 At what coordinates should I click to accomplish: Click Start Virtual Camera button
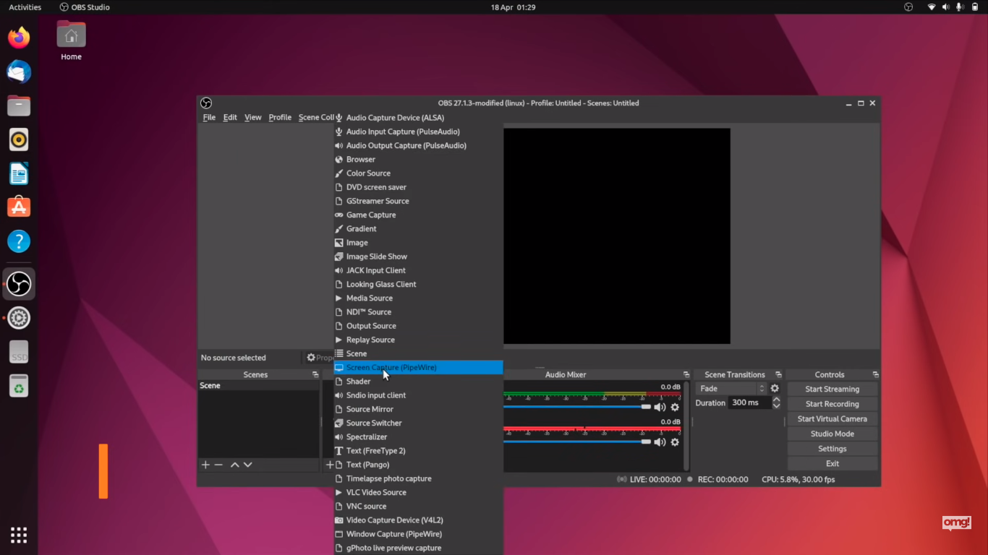832,419
